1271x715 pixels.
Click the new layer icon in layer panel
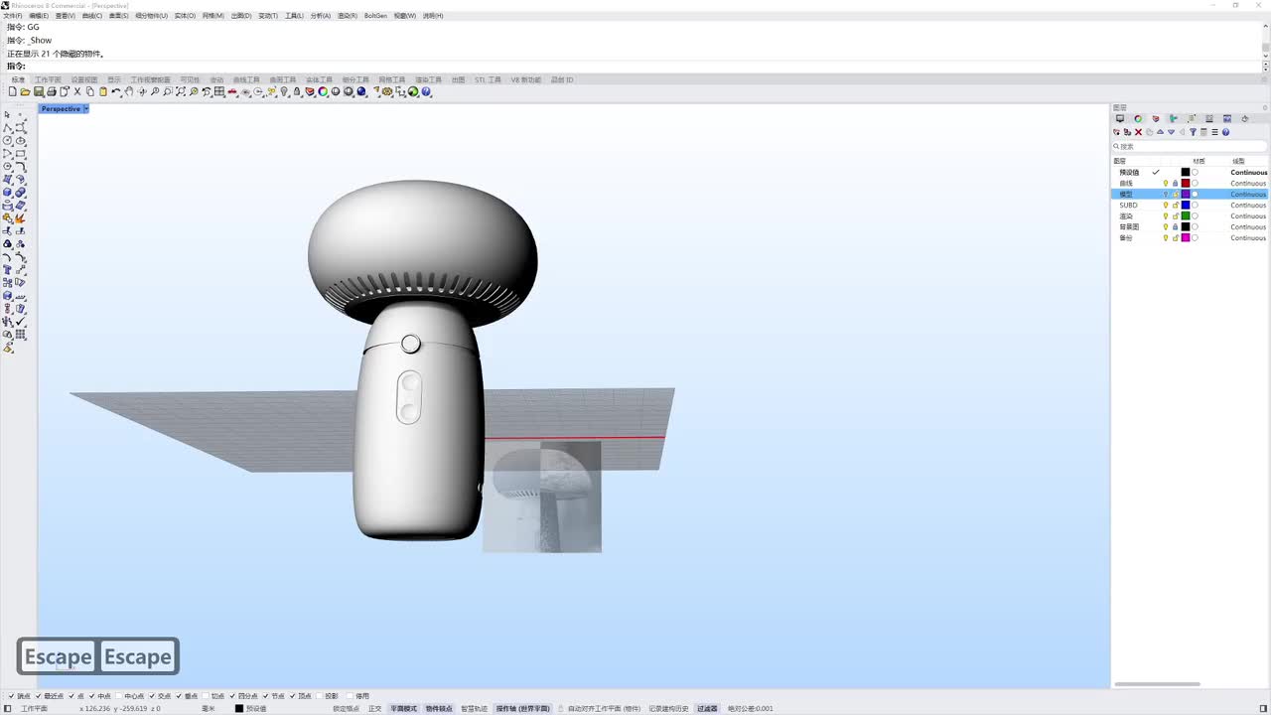pyautogui.click(x=1117, y=132)
